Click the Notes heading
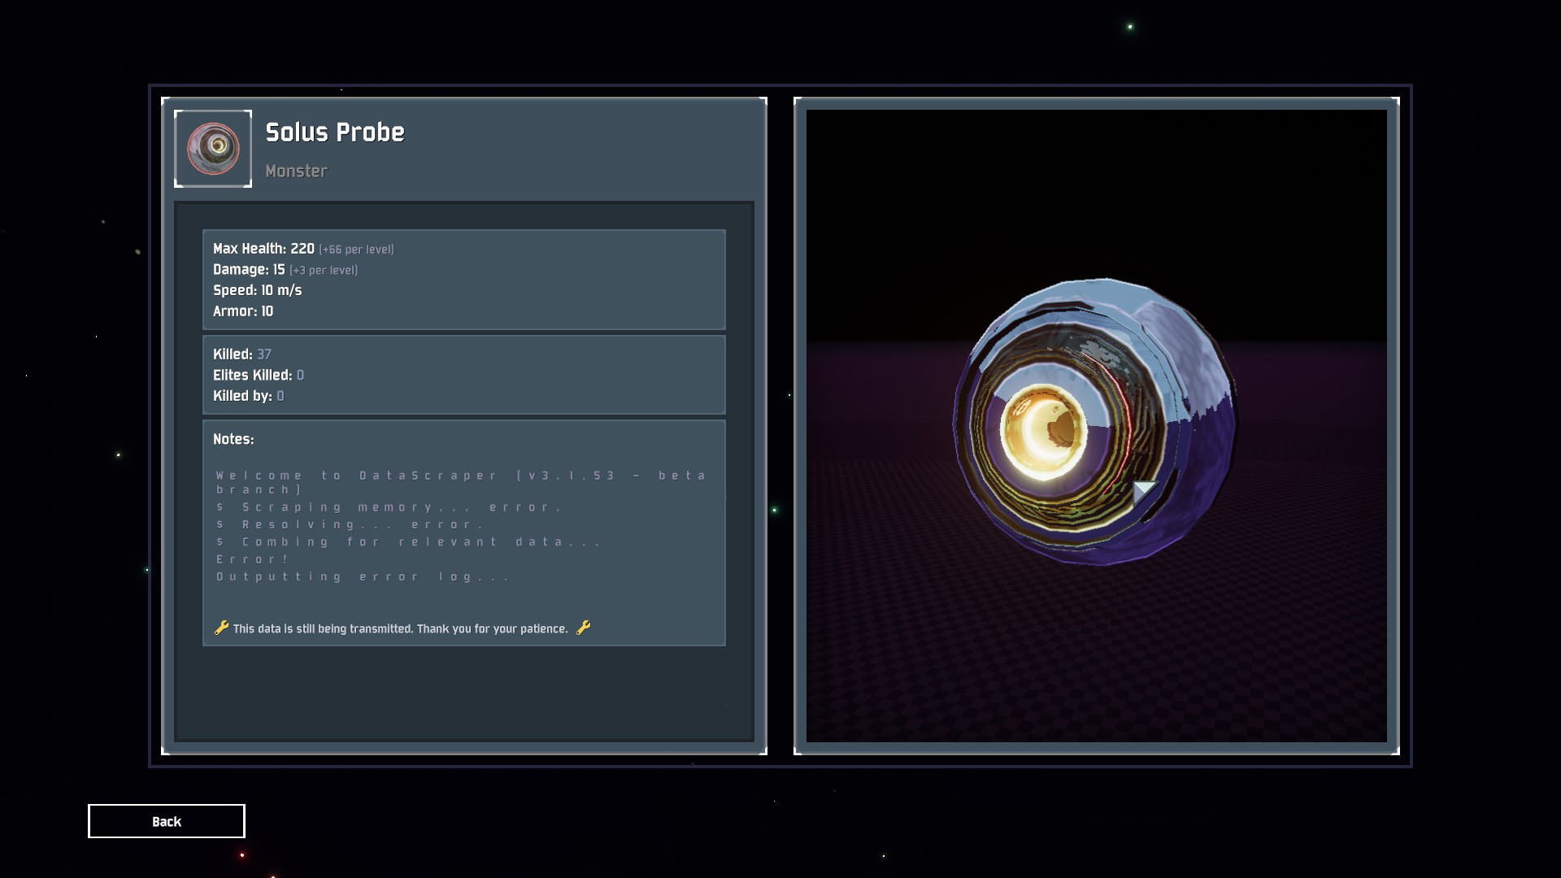Viewport: 1561px width, 878px height. [233, 439]
